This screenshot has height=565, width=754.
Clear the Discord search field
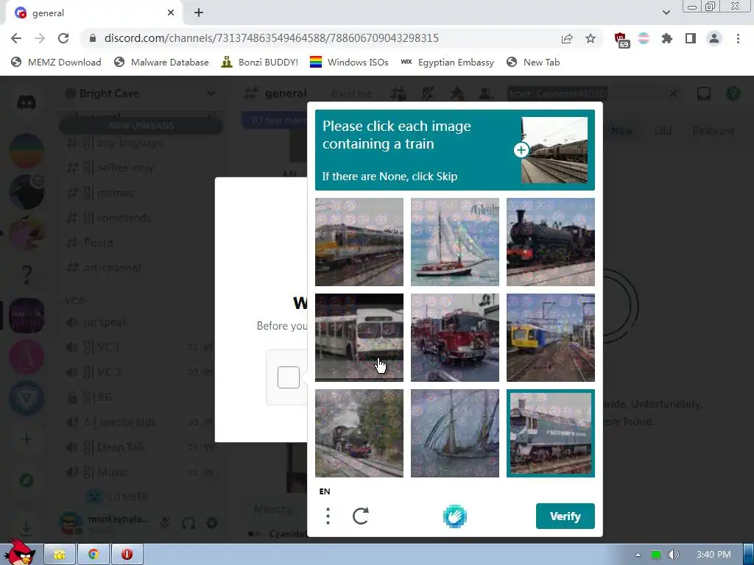[673, 93]
